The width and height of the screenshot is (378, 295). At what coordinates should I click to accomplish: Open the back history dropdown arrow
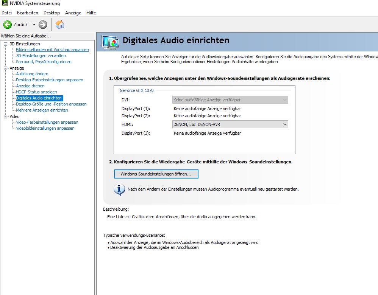click(x=34, y=25)
